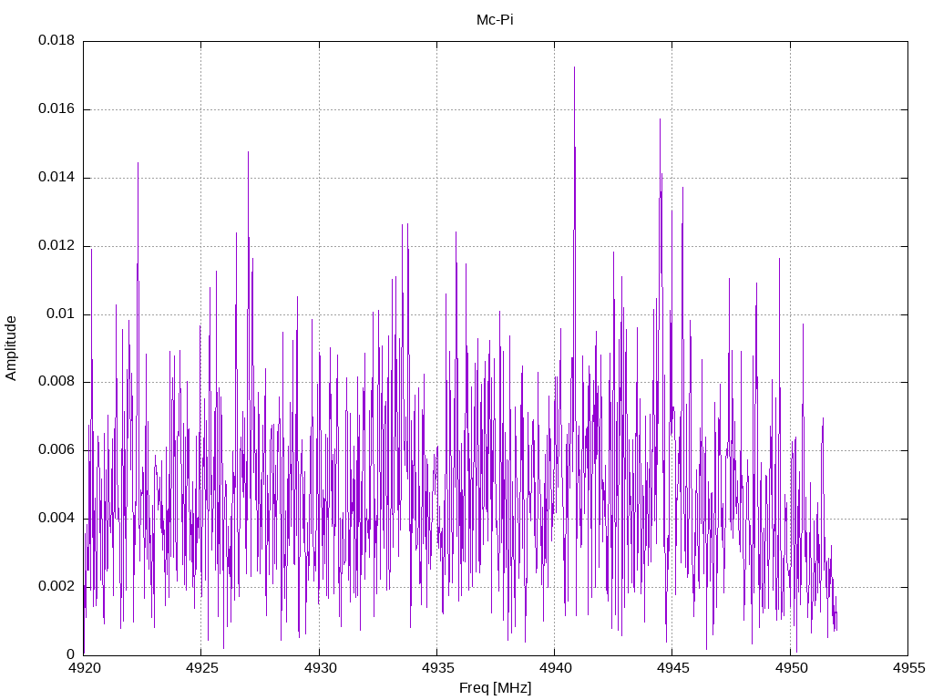Click the spectrum peak top near 4922.3 MHz
This screenshot has width=933, height=700.
click(138, 163)
